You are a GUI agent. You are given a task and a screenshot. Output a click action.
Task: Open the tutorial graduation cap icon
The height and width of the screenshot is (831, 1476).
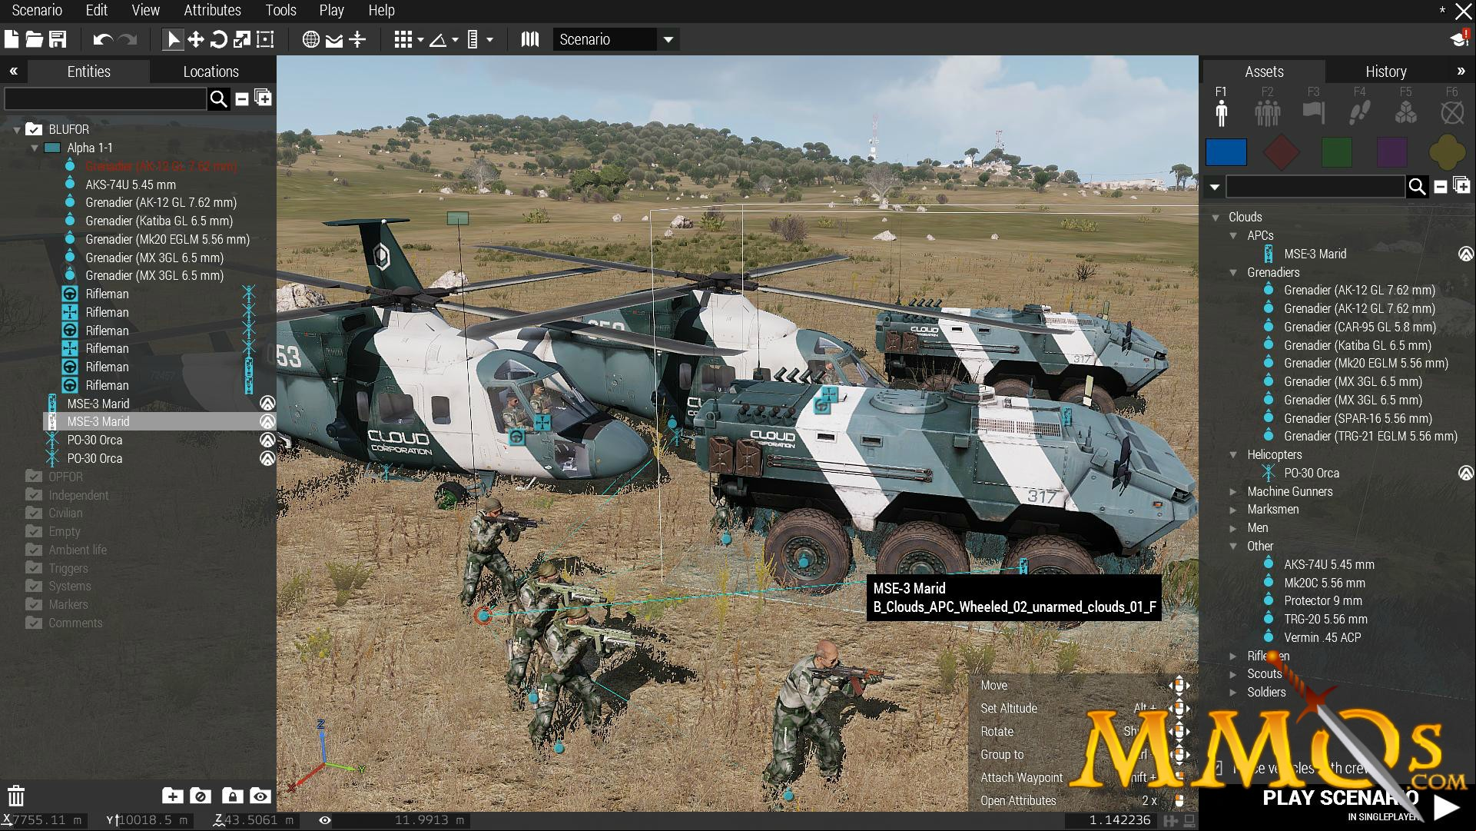(1459, 39)
